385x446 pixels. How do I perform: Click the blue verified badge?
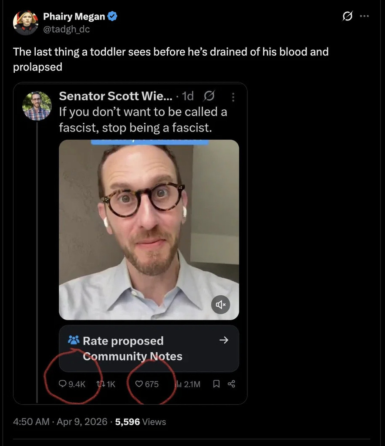point(112,17)
